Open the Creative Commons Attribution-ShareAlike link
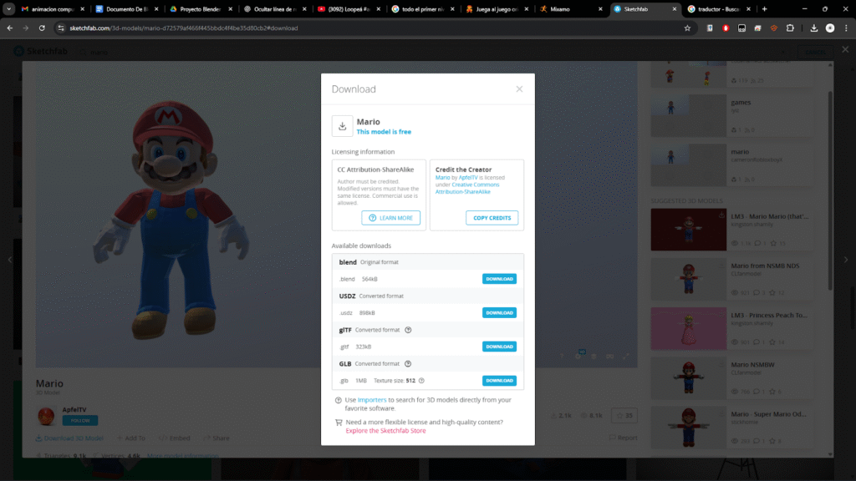The image size is (856, 481). tap(467, 188)
